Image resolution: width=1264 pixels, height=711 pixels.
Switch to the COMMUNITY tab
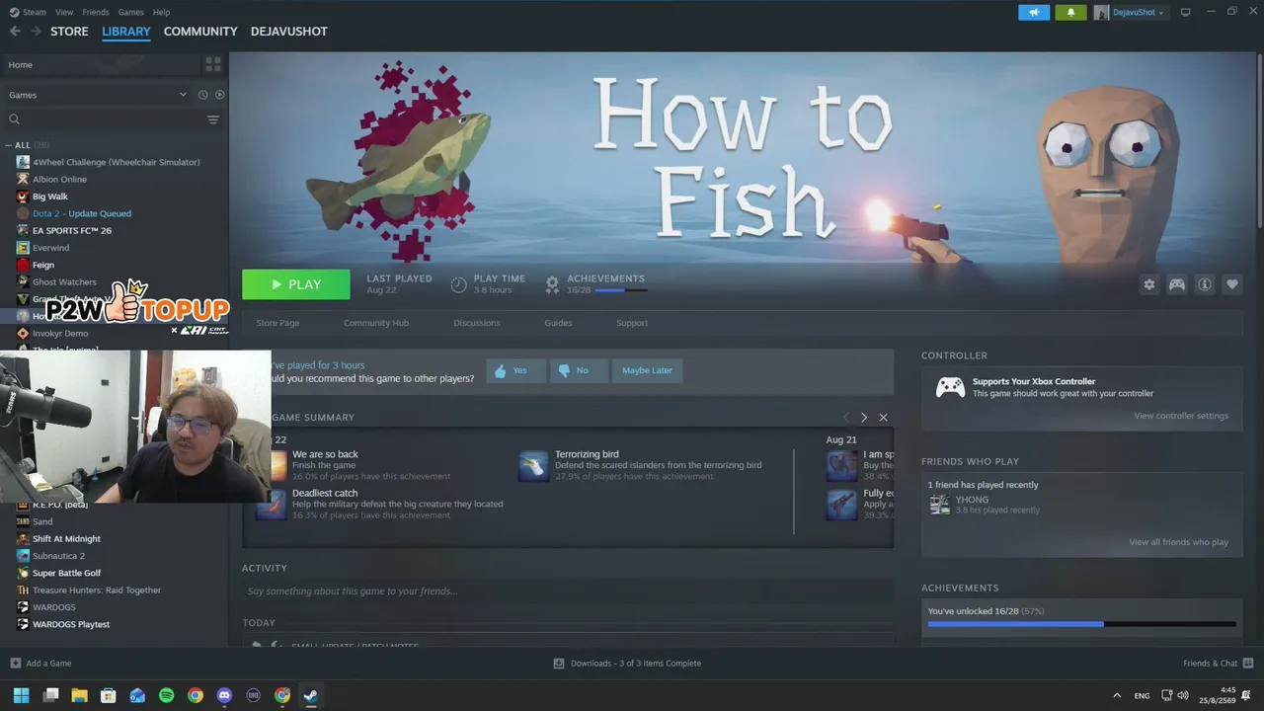pos(200,32)
